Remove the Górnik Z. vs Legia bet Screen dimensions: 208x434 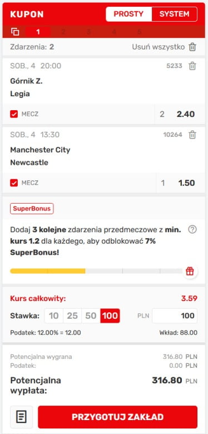click(x=192, y=66)
